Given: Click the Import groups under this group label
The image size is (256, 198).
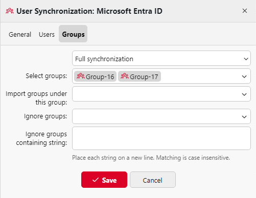Looking at the screenshot, I should point(36,98).
